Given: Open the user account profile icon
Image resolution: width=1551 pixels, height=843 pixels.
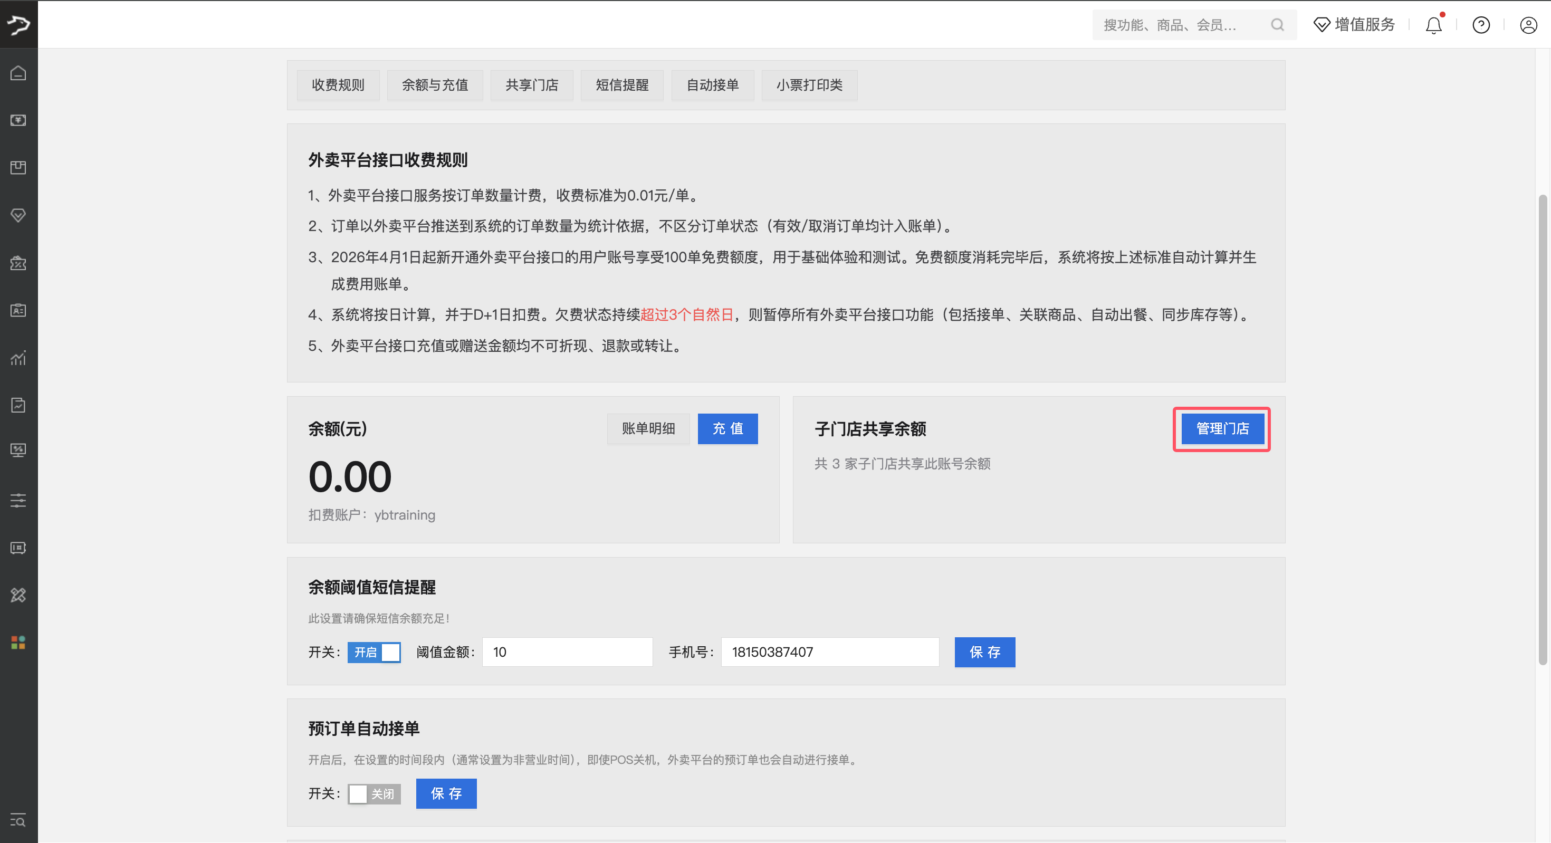Looking at the screenshot, I should coord(1528,25).
